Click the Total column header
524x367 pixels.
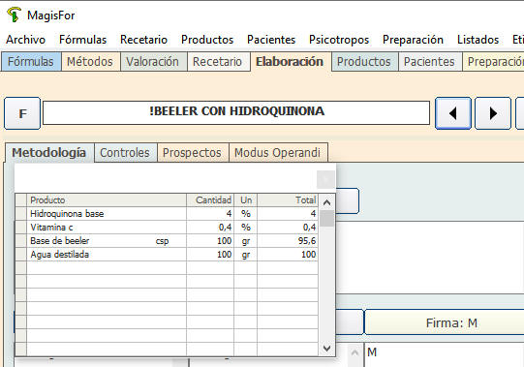click(x=288, y=199)
